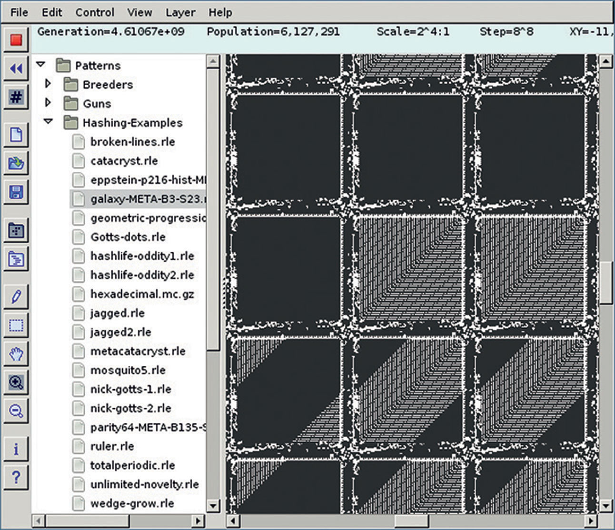
Task: Activate the dashed rectangle selection mode
Action: tap(16, 326)
